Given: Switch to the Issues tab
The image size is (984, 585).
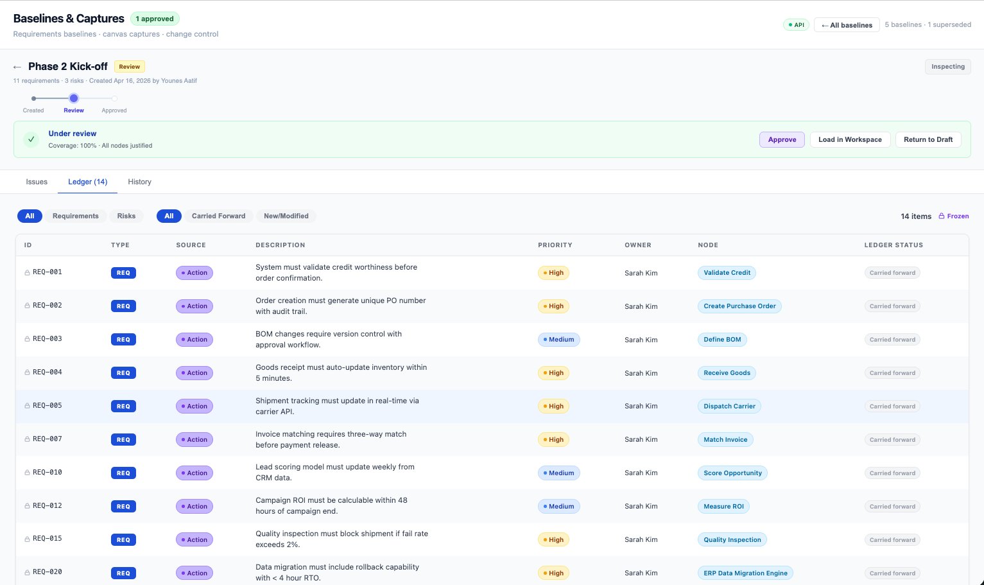Looking at the screenshot, I should (36, 182).
